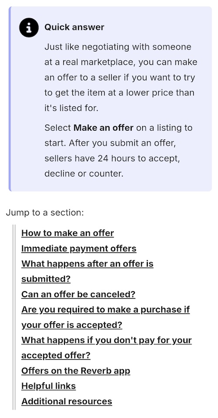Select the Helpful links entry
Image resolution: width=218 pixels, height=418 pixels.
pyautogui.click(x=48, y=386)
